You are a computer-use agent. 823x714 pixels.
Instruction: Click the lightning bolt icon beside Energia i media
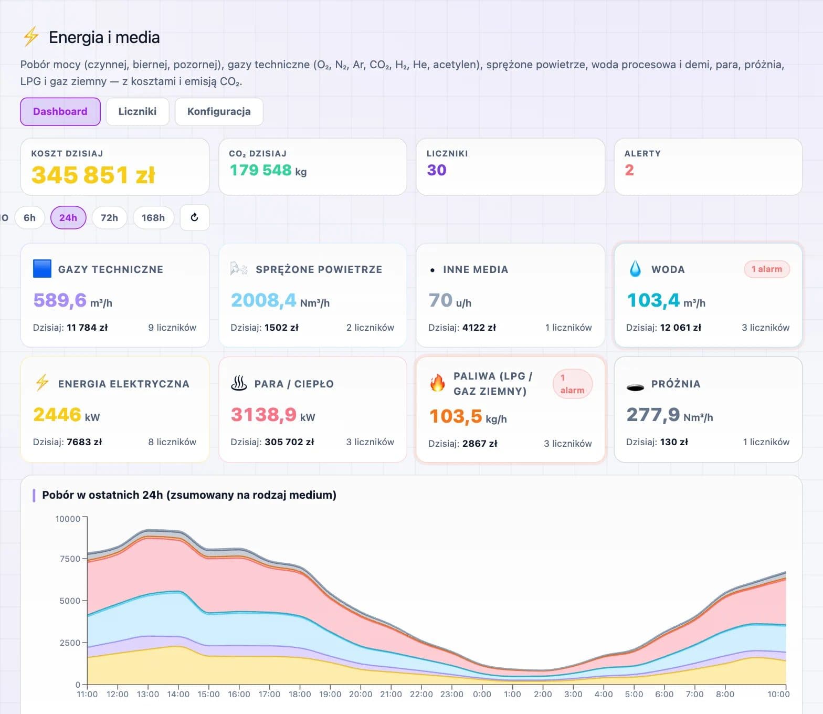[31, 37]
